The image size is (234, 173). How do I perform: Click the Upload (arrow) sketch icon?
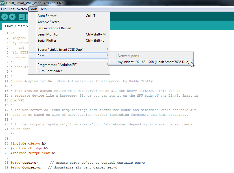tap(12, 17)
